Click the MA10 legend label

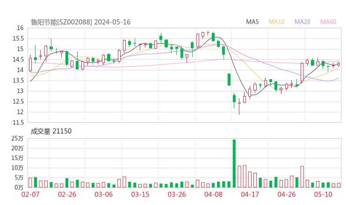276,22
